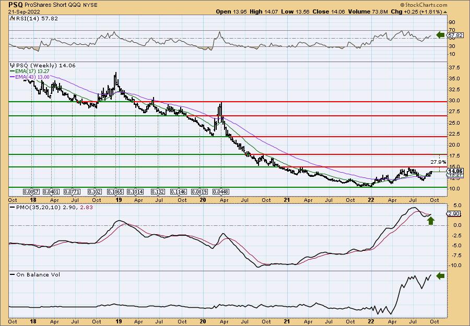The image size is (470, 326).
Task: Click the 0.132 dividend box
Action: pos(158,191)
